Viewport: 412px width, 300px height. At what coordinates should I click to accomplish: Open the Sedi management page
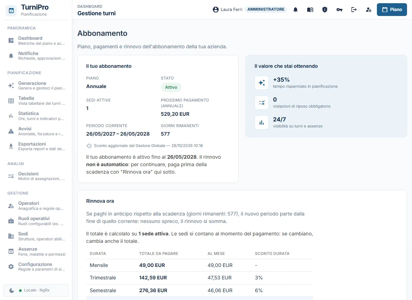(x=36, y=236)
